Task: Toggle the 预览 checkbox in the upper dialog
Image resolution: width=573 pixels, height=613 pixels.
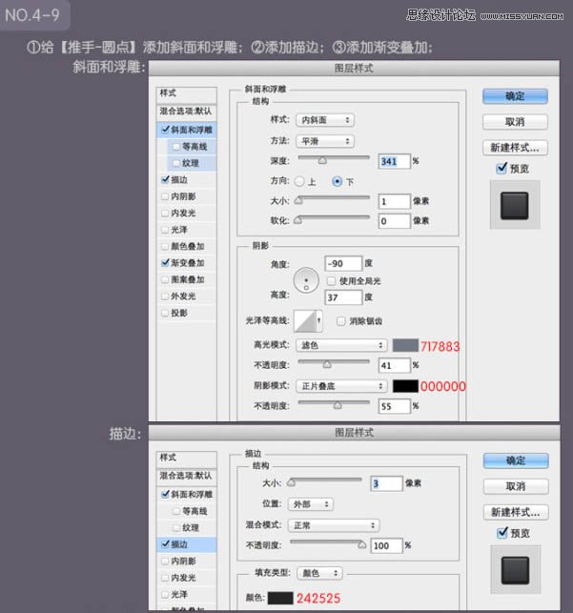Action: click(x=501, y=169)
